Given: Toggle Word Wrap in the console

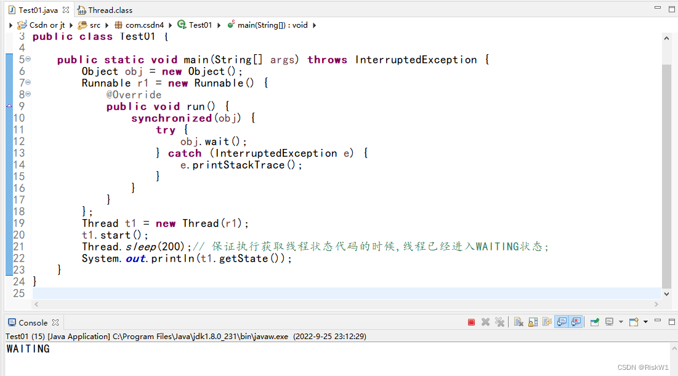Looking at the screenshot, I should coord(547,322).
